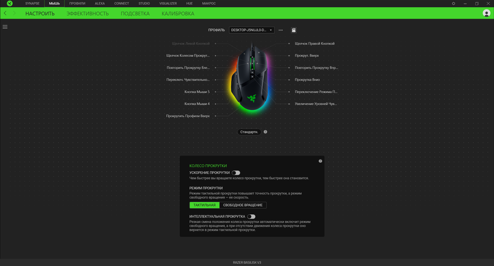Select the КАЛИБРОВКА subtab
The height and width of the screenshot is (266, 494).
[x=178, y=14]
